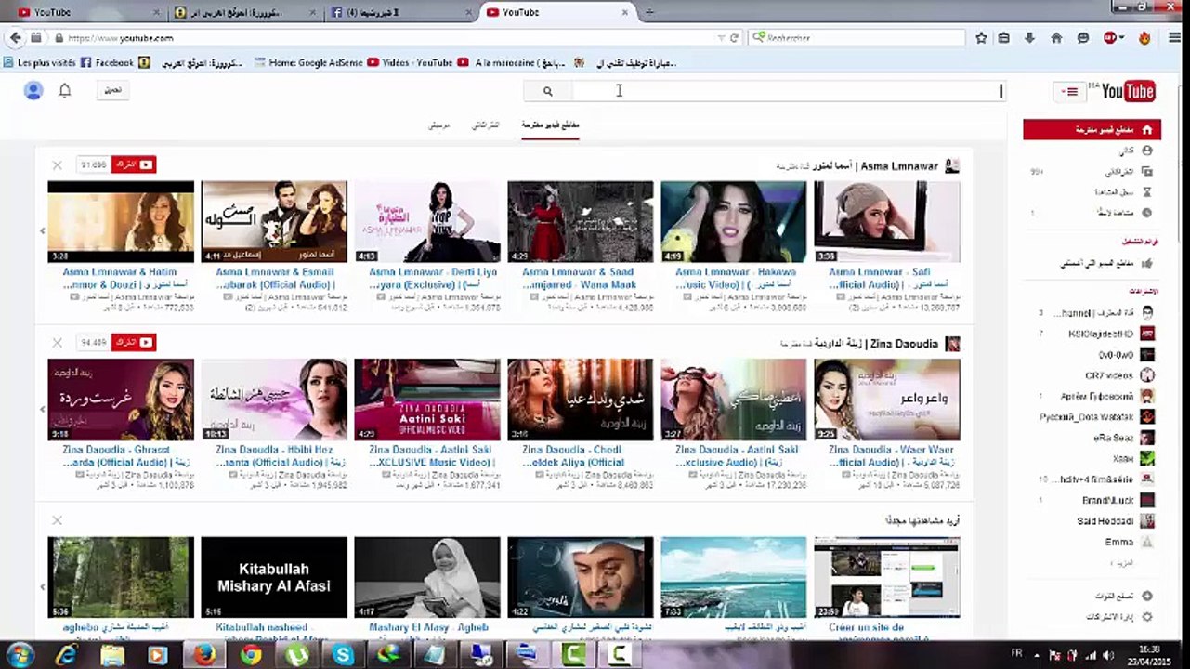Open the subscriptions tab on the homepage
Image resolution: width=1190 pixels, height=669 pixels.
(486, 125)
